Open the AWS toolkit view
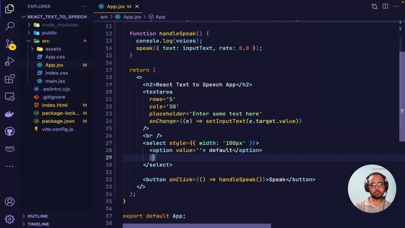The image size is (405, 228). point(9,148)
